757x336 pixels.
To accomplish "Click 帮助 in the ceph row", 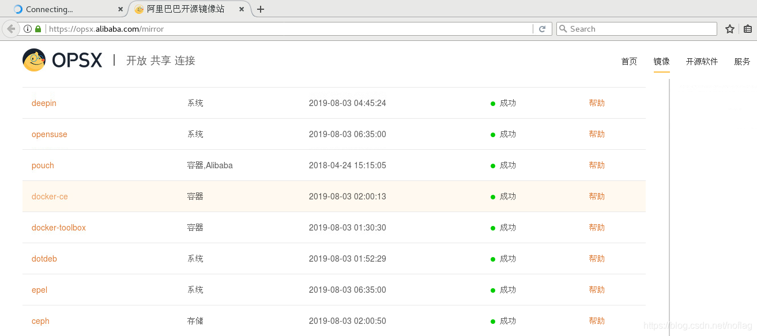I will (597, 321).
